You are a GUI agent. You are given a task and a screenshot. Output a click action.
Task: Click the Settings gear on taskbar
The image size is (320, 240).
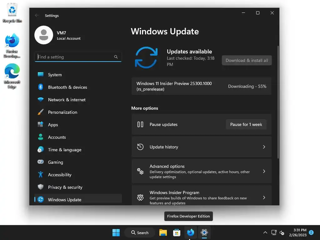coord(204,232)
